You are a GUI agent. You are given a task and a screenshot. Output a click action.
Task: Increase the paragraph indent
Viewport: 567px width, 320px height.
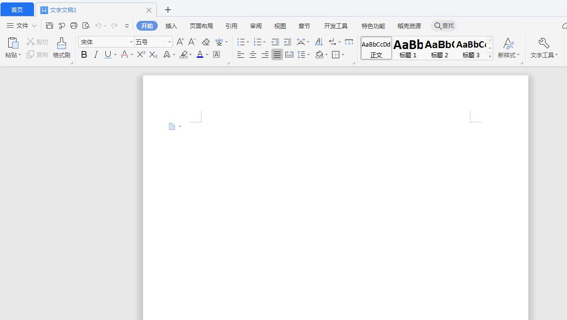(x=287, y=42)
